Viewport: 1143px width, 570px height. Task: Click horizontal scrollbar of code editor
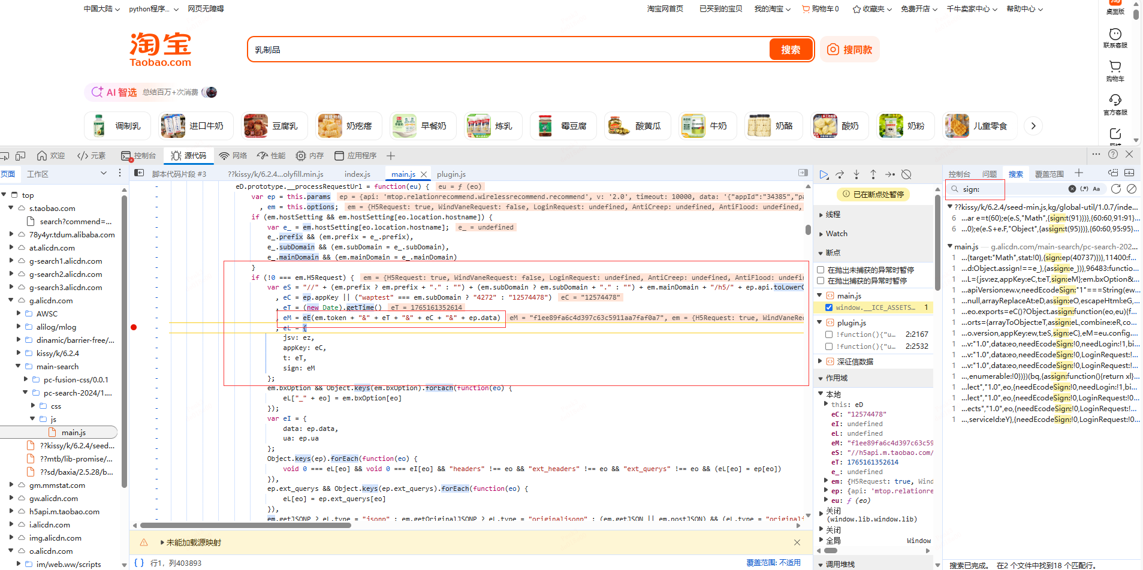[x=245, y=526]
